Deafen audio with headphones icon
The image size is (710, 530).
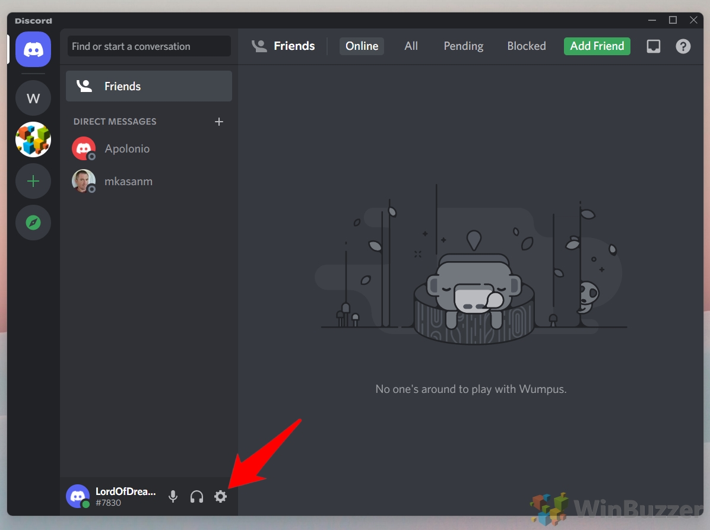[x=196, y=497]
